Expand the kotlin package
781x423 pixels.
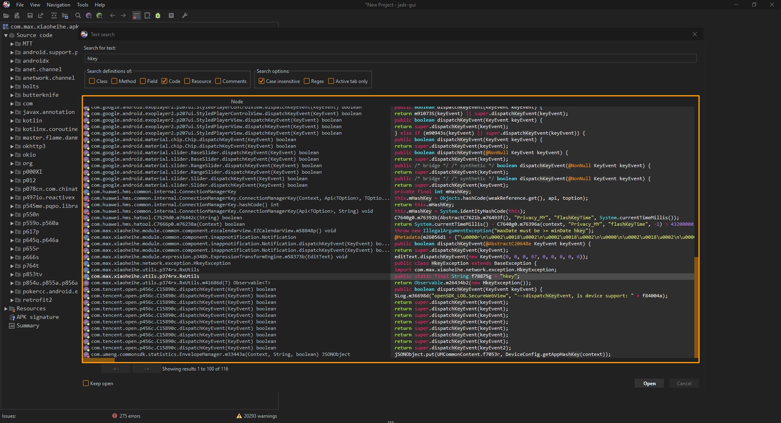(x=12, y=121)
